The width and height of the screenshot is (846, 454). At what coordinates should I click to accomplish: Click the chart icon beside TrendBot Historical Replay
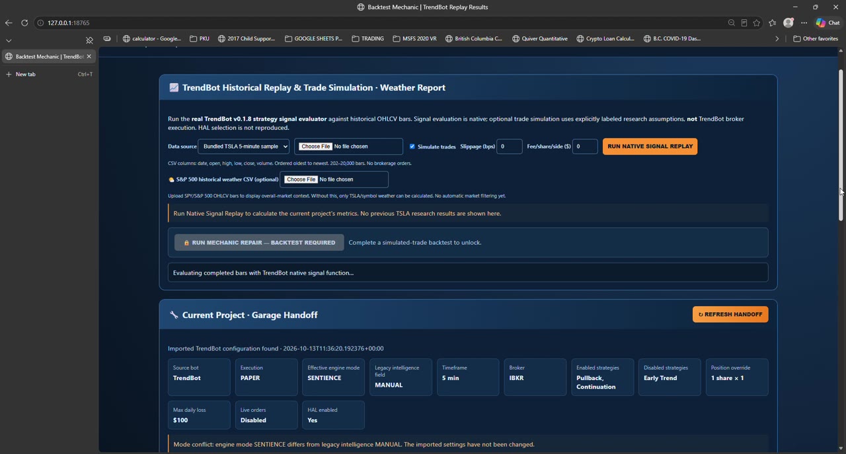click(174, 88)
